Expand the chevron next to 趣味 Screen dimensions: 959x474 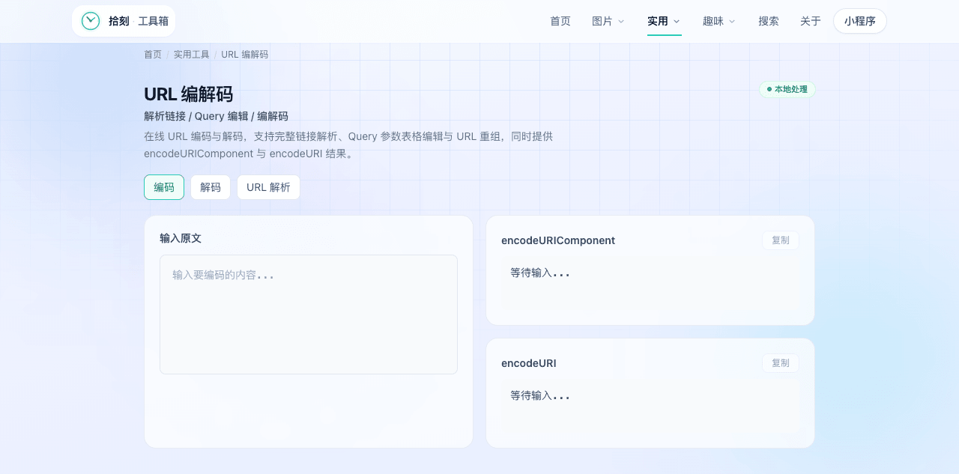point(732,22)
